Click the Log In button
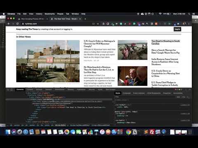 pos(177,29)
